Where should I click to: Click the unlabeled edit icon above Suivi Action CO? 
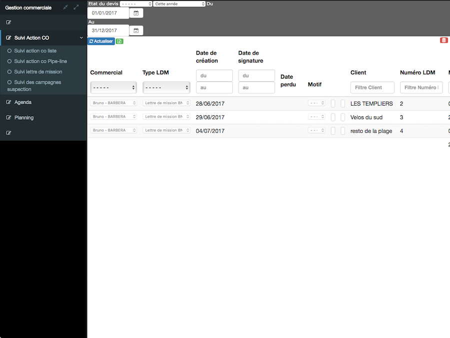pos(8,23)
